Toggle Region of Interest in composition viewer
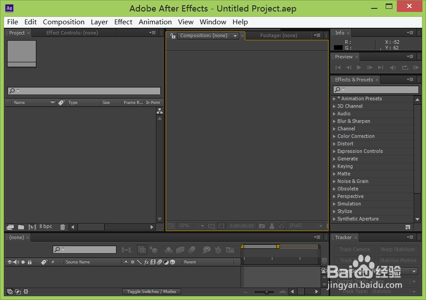 point(221,226)
